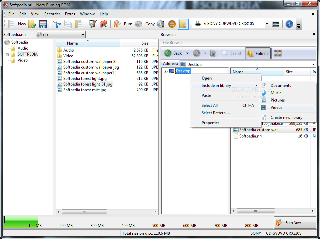The height and width of the screenshot is (239, 320).
Task: Select Videos in the library submenu
Action: pos(276,108)
